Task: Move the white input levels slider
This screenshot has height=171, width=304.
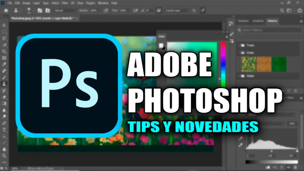Action: coord(297,151)
